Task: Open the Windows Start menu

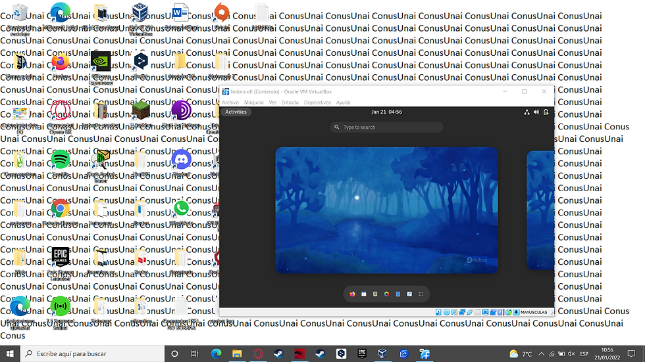Action: [x=10, y=353]
